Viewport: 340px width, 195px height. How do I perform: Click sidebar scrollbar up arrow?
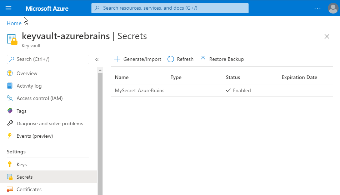(100, 70)
